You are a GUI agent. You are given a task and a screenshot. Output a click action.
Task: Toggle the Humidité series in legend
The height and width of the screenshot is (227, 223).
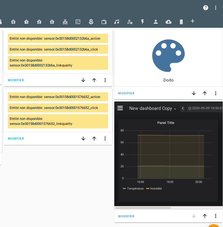pos(154,189)
